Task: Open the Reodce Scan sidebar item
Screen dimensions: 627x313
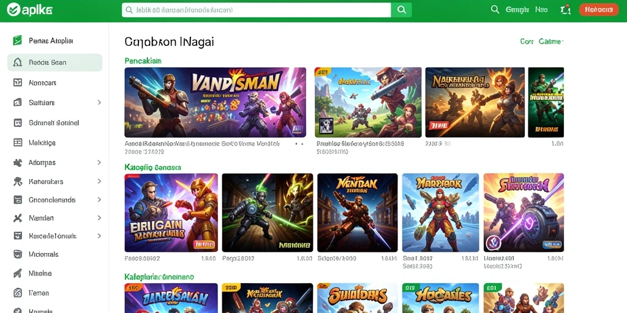Action: [54, 62]
